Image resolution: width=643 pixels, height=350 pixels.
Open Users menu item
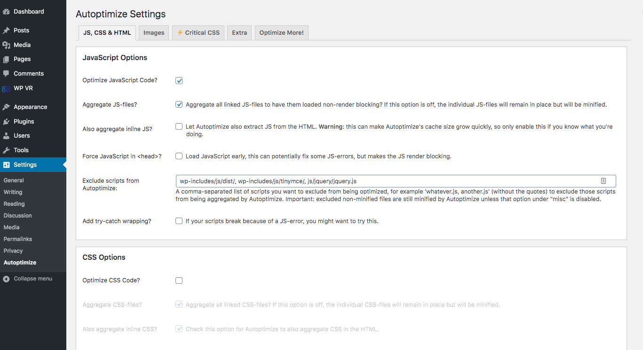coord(33,136)
